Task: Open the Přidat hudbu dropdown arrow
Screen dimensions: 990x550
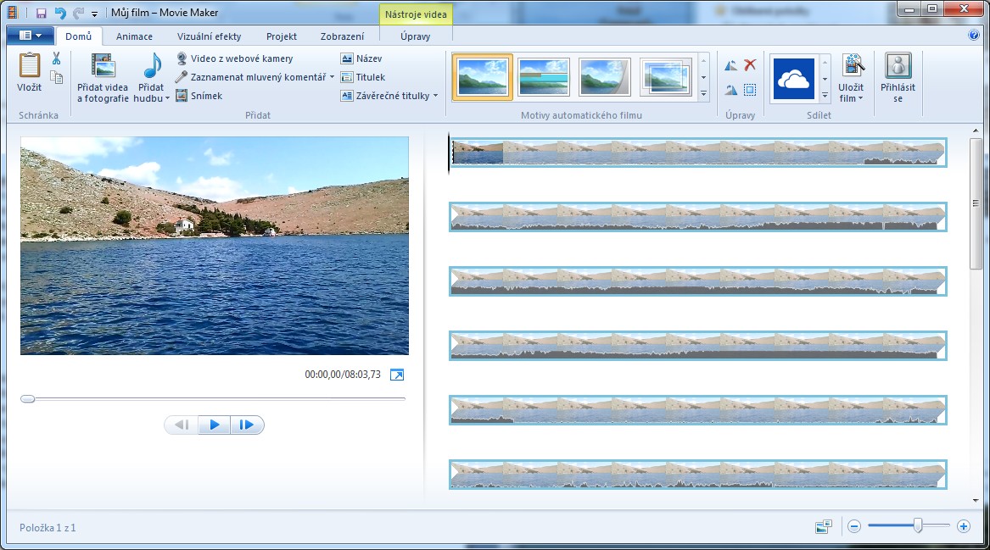Action: tap(167, 98)
